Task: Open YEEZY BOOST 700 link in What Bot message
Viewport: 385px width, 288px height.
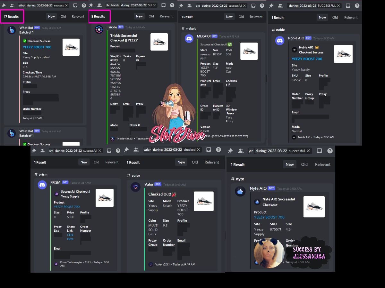Action: coord(37,47)
